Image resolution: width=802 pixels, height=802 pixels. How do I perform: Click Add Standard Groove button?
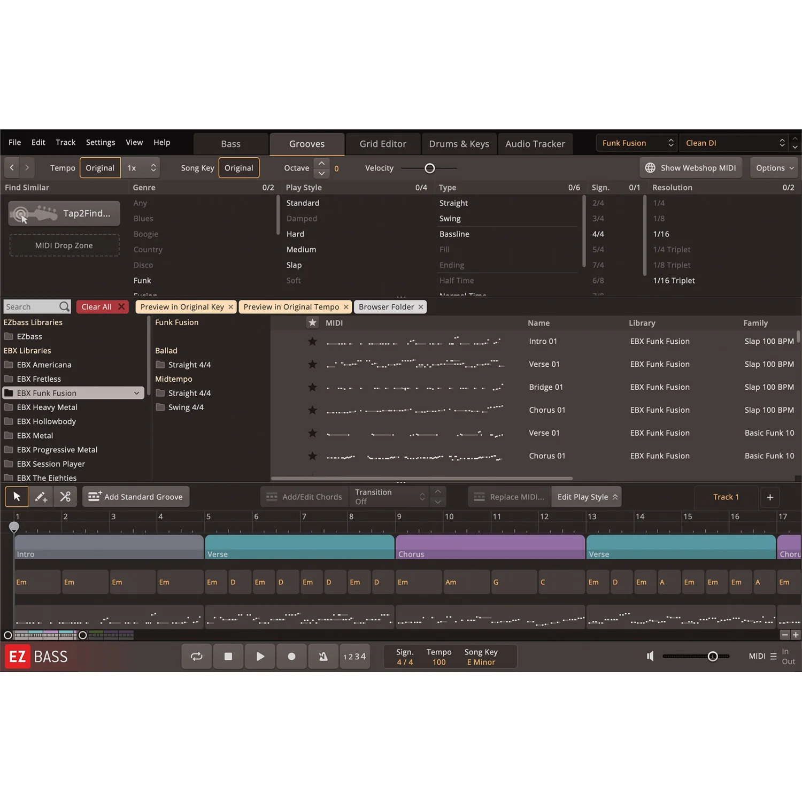(x=136, y=497)
